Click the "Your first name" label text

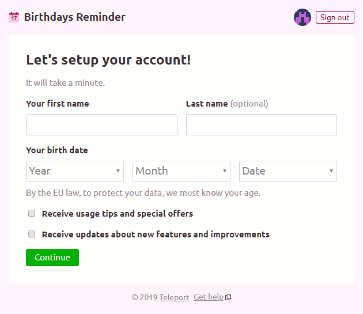pos(58,104)
